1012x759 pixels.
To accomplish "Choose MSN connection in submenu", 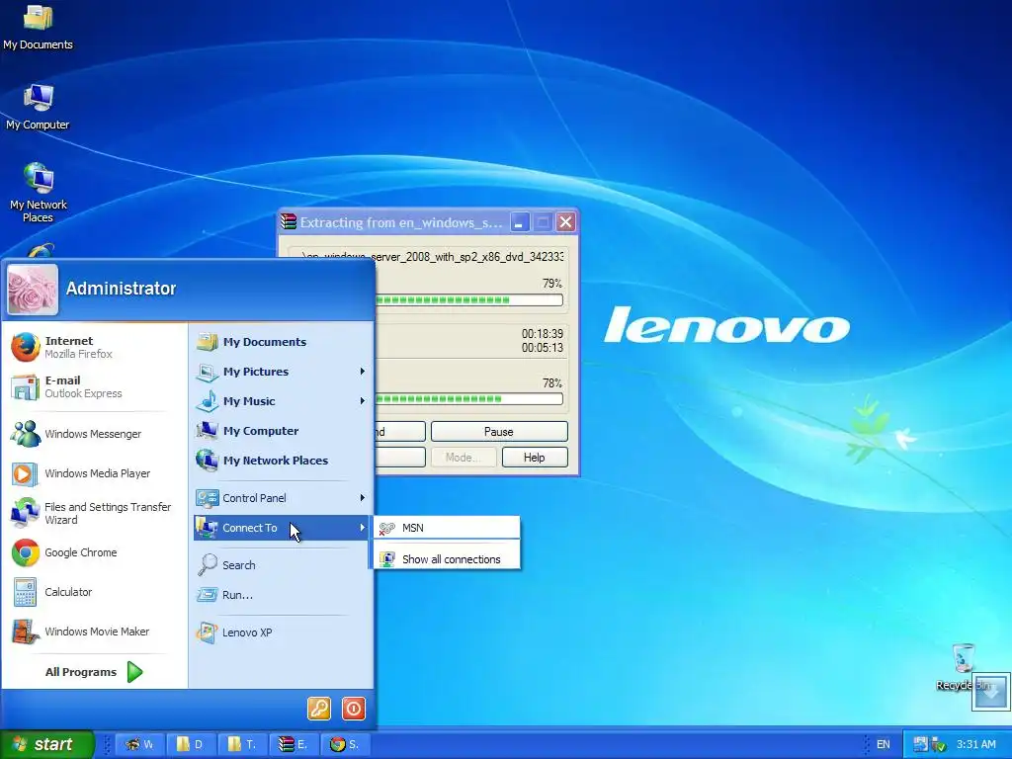I will pos(447,528).
